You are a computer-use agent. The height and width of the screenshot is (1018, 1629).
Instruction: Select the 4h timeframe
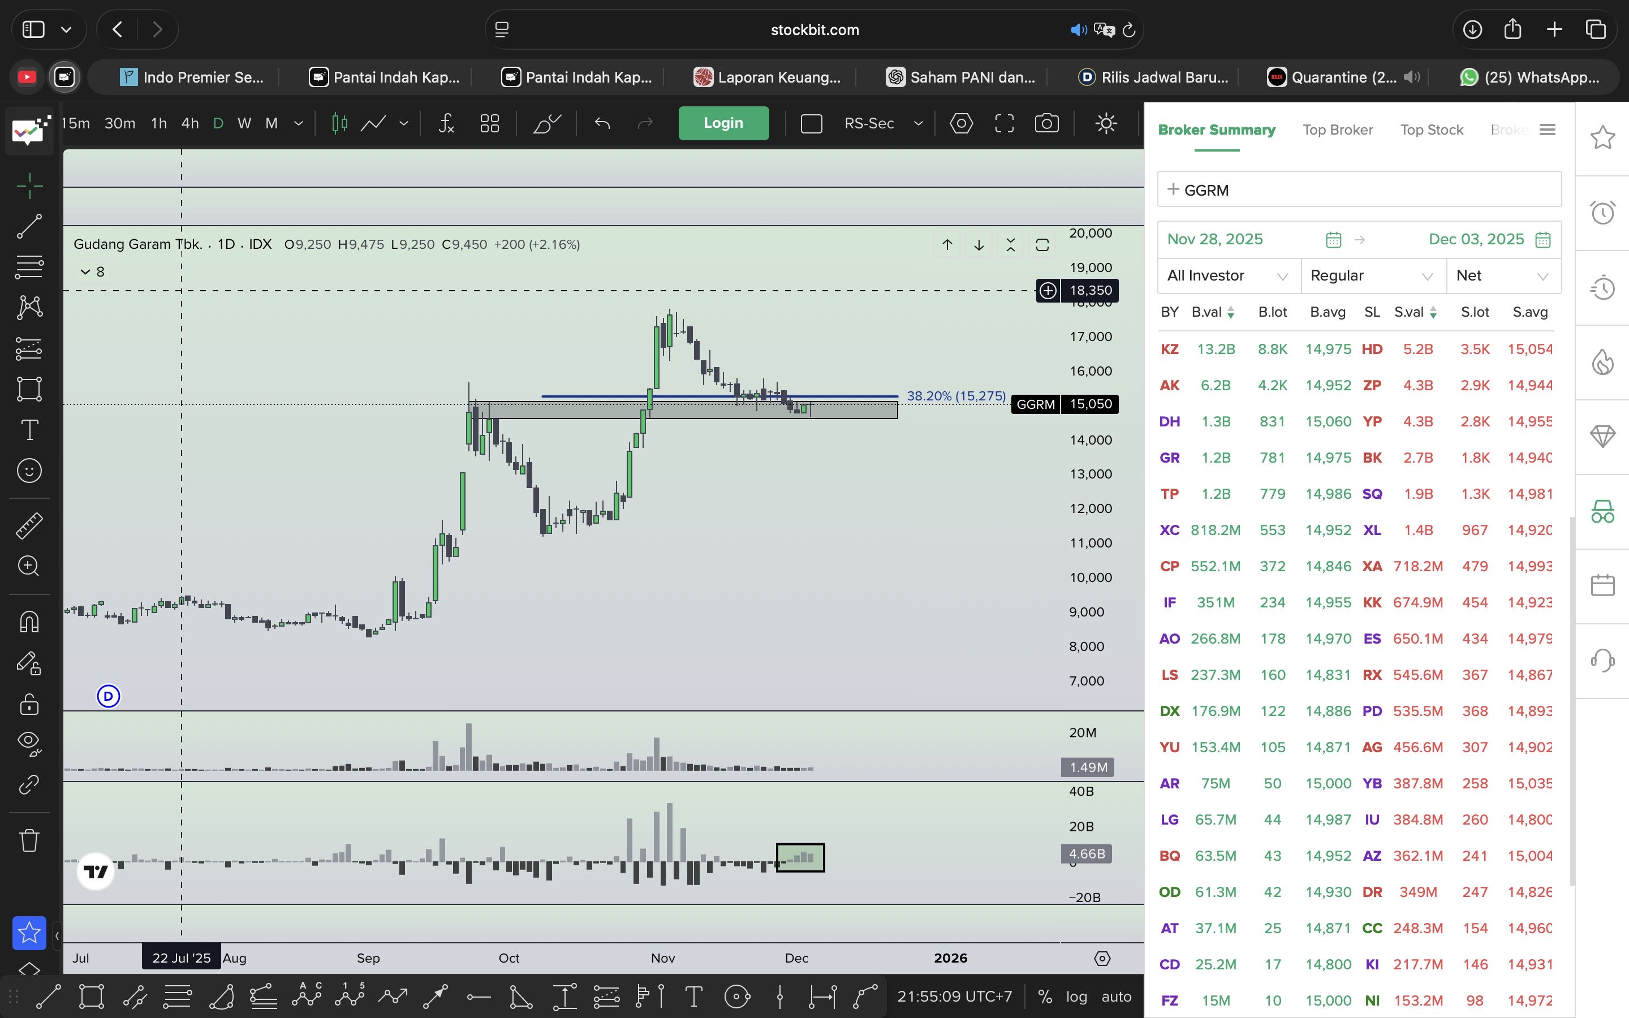coord(190,123)
